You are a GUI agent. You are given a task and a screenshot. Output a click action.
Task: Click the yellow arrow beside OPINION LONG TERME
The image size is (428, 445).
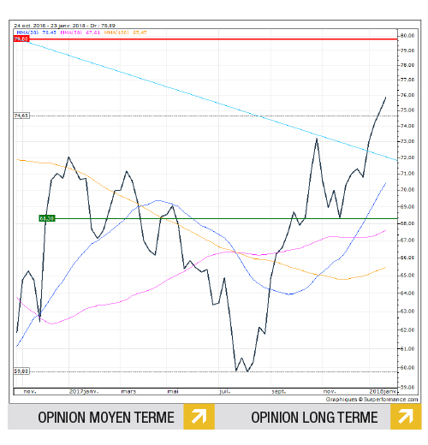(x=406, y=417)
